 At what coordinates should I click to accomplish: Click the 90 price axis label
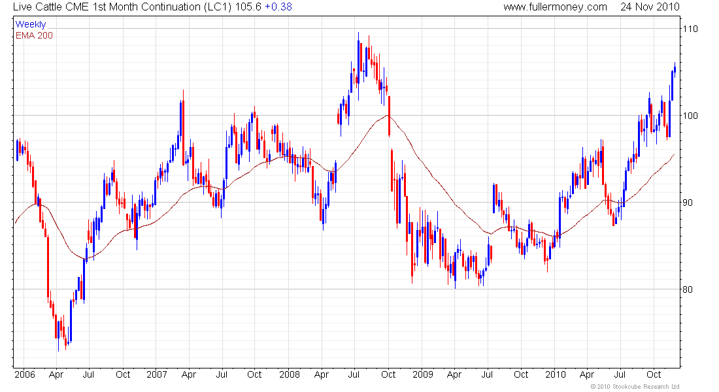688,202
